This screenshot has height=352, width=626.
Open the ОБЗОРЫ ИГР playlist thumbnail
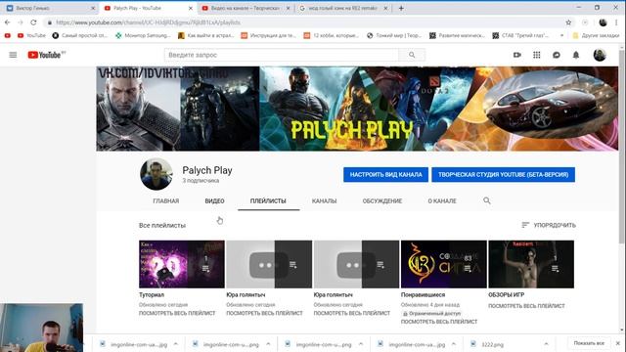(531, 264)
